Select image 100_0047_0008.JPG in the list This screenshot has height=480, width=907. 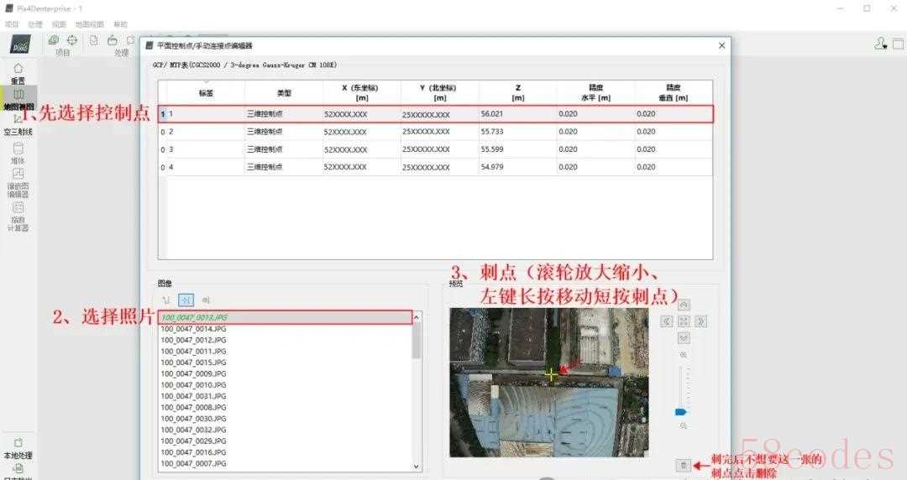click(x=285, y=407)
